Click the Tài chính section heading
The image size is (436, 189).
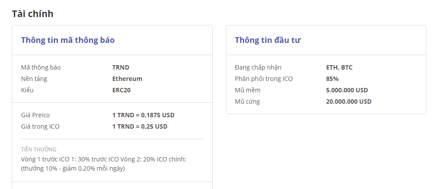coord(32,14)
